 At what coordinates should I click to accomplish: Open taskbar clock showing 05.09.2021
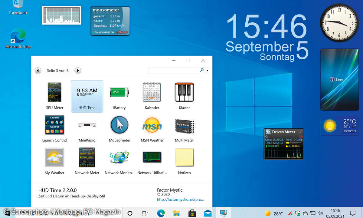335,213
